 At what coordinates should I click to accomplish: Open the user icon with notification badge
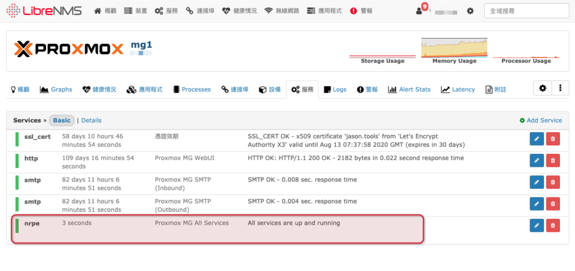421,10
